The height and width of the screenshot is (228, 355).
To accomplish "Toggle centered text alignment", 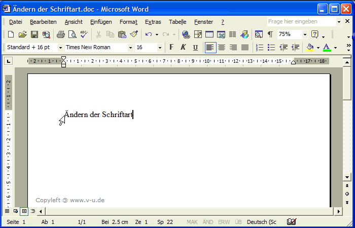I will click(x=222, y=48).
